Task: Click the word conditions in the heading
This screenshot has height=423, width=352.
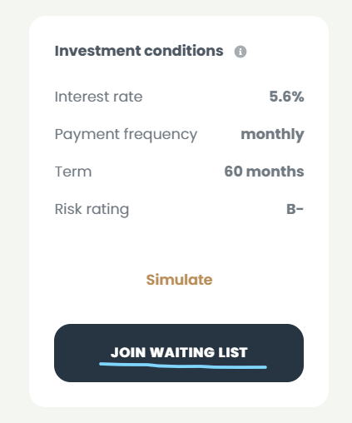Action: pyautogui.click(x=184, y=51)
